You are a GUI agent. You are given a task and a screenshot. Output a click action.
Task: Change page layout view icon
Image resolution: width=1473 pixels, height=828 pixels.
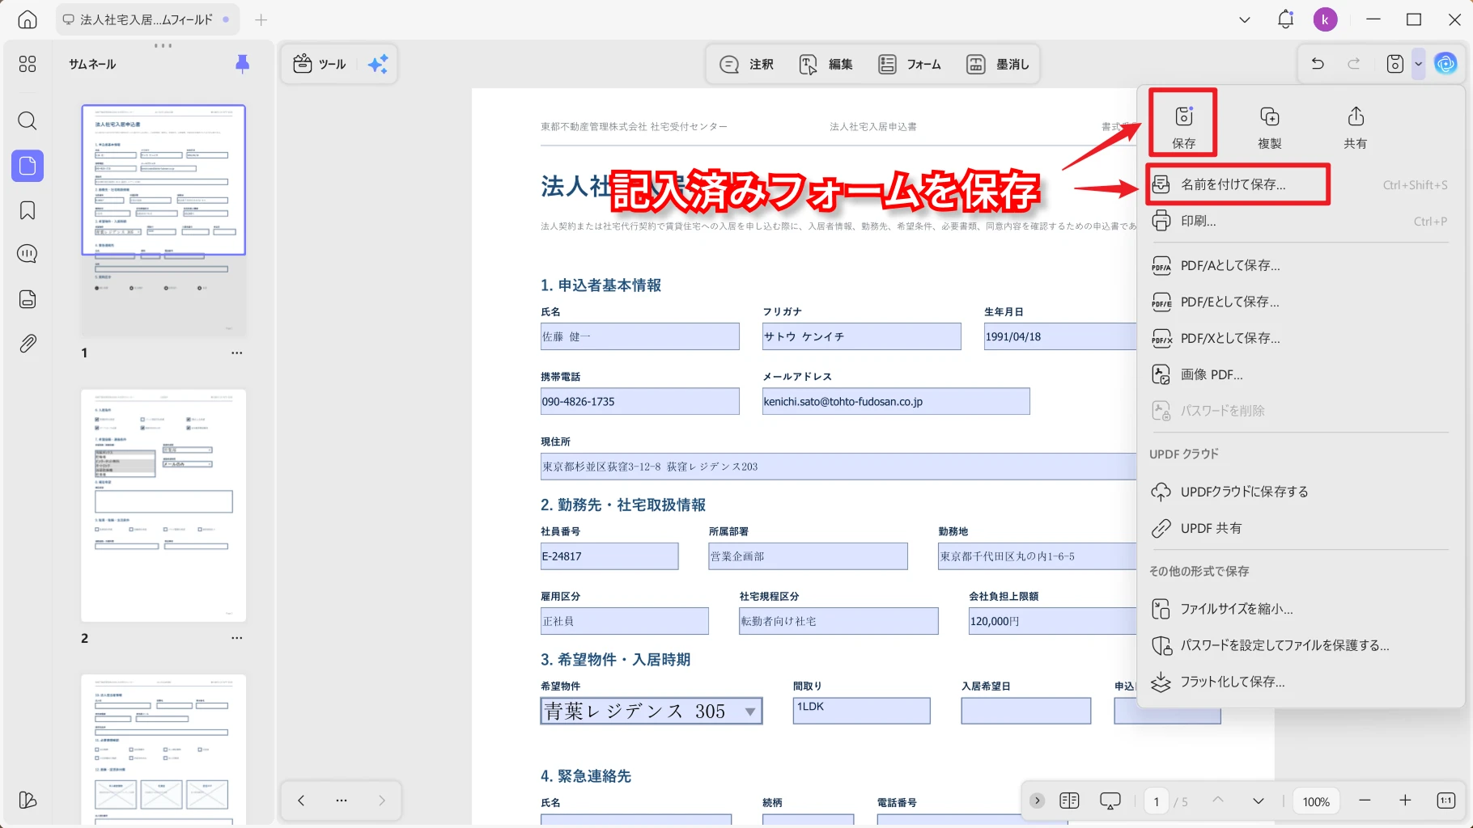1069,801
